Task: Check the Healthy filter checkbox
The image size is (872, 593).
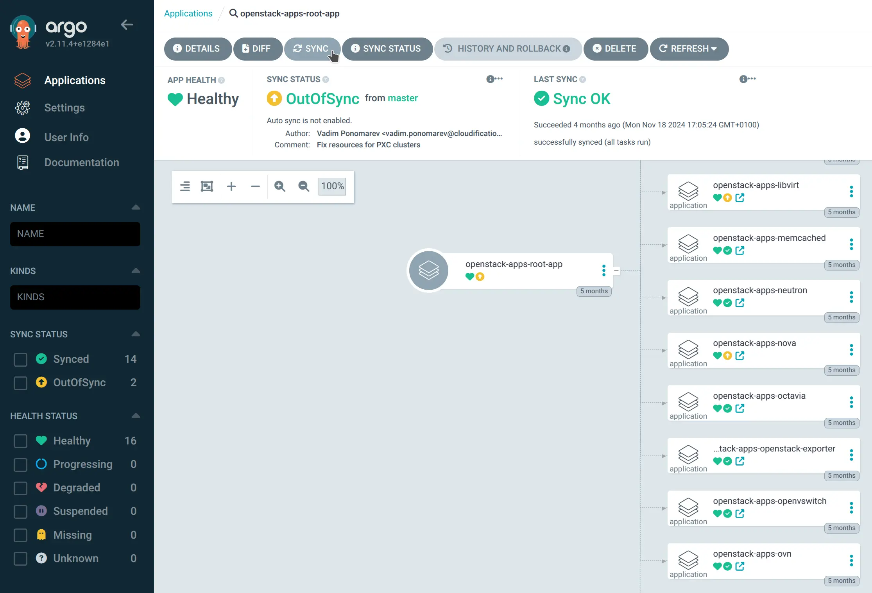Action: point(20,441)
